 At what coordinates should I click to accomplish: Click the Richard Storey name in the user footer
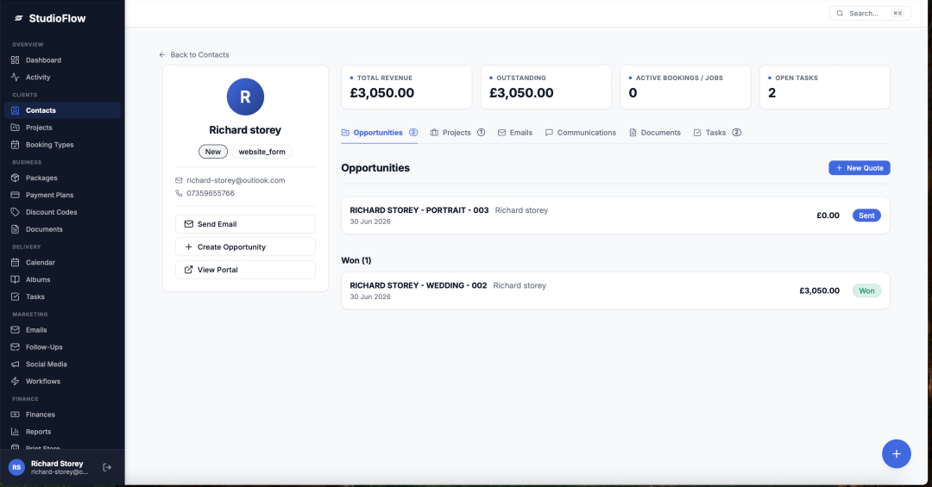pos(57,464)
